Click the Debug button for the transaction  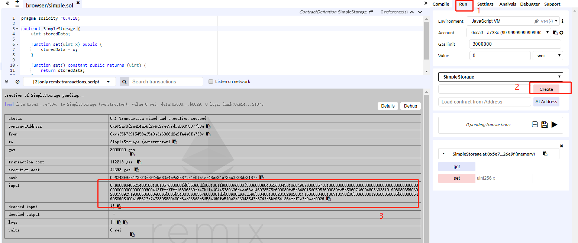(410, 106)
